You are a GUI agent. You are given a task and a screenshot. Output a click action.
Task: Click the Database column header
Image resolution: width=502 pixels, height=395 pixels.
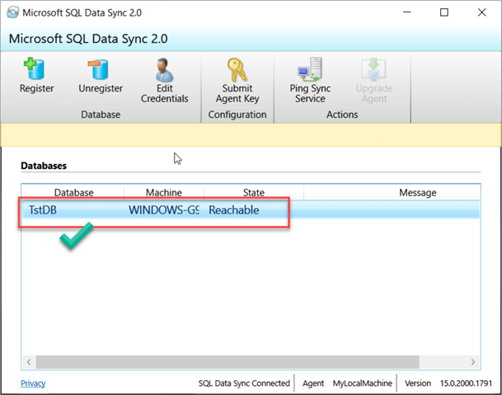(x=73, y=192)
